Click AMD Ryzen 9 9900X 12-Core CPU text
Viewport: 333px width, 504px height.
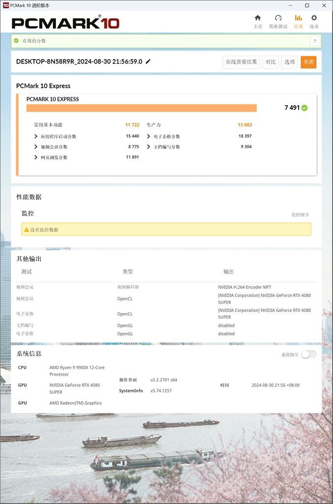coord(77,371)
